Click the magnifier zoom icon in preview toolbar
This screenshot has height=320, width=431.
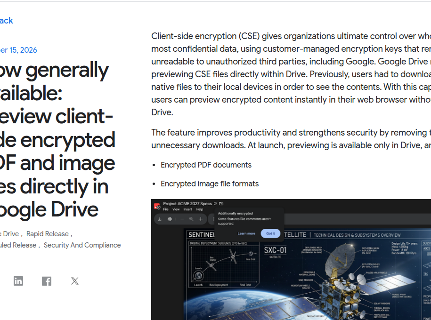pyautogui.click(x=191, y=219)
